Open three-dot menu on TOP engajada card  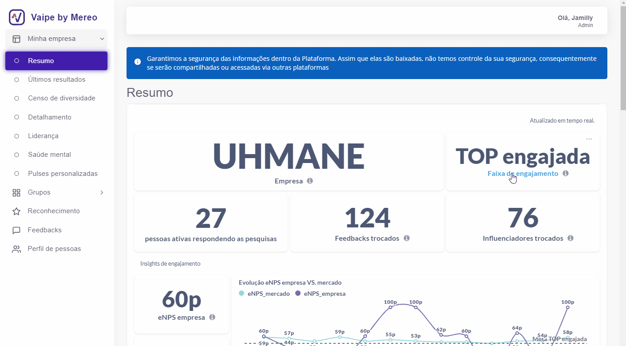tap(589, 139)
